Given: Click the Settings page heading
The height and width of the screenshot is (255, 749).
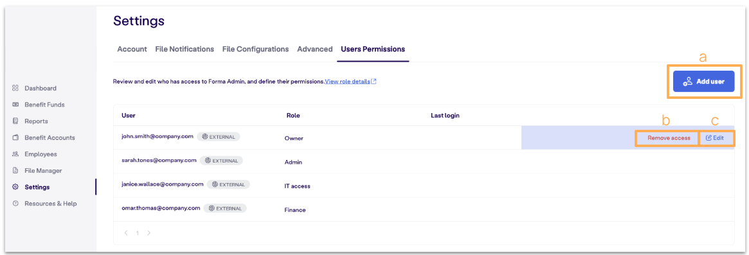Looking at the screenshot, I should pyautogui.click(x=138, y=21).
